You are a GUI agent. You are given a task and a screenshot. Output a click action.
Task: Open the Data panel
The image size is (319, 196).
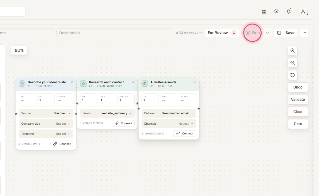298,124
